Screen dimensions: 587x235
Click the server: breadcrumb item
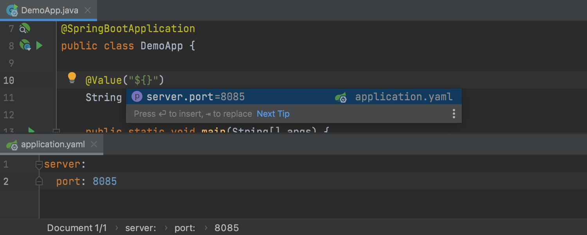[140, 228]
